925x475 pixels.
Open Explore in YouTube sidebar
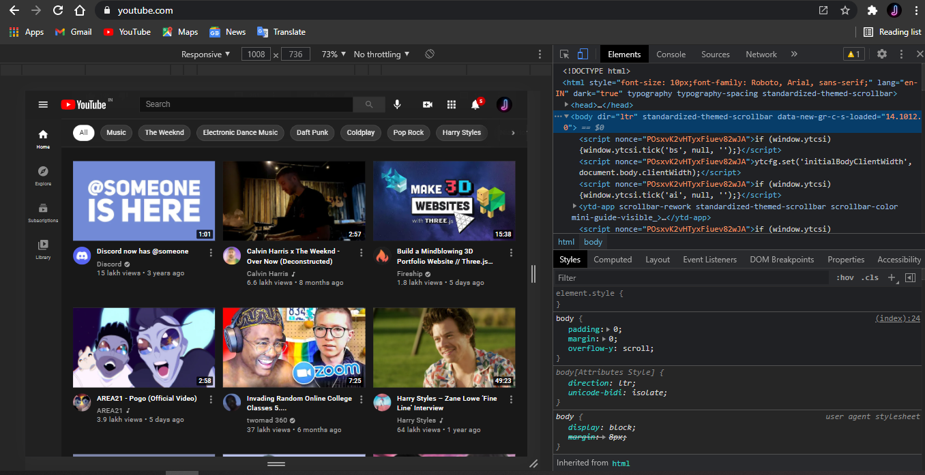[x=43, y=175]
